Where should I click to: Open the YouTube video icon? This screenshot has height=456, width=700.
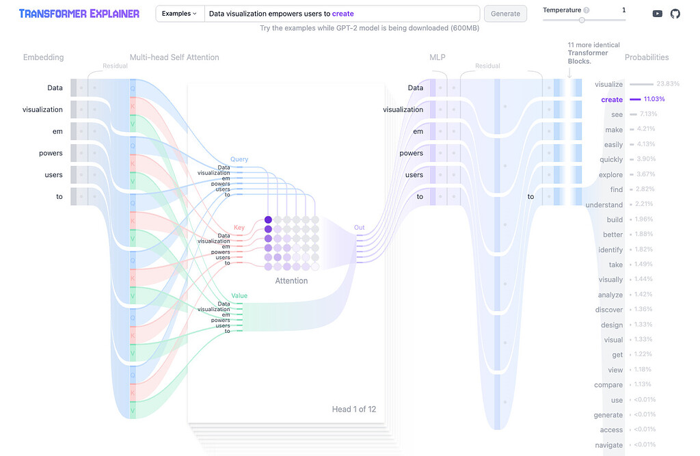pos(657,14)
